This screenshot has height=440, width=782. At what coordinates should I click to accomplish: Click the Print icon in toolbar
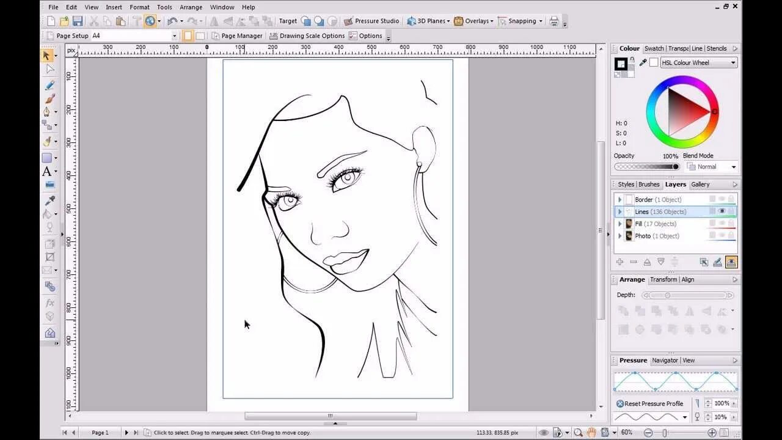[x=554, y=21]
